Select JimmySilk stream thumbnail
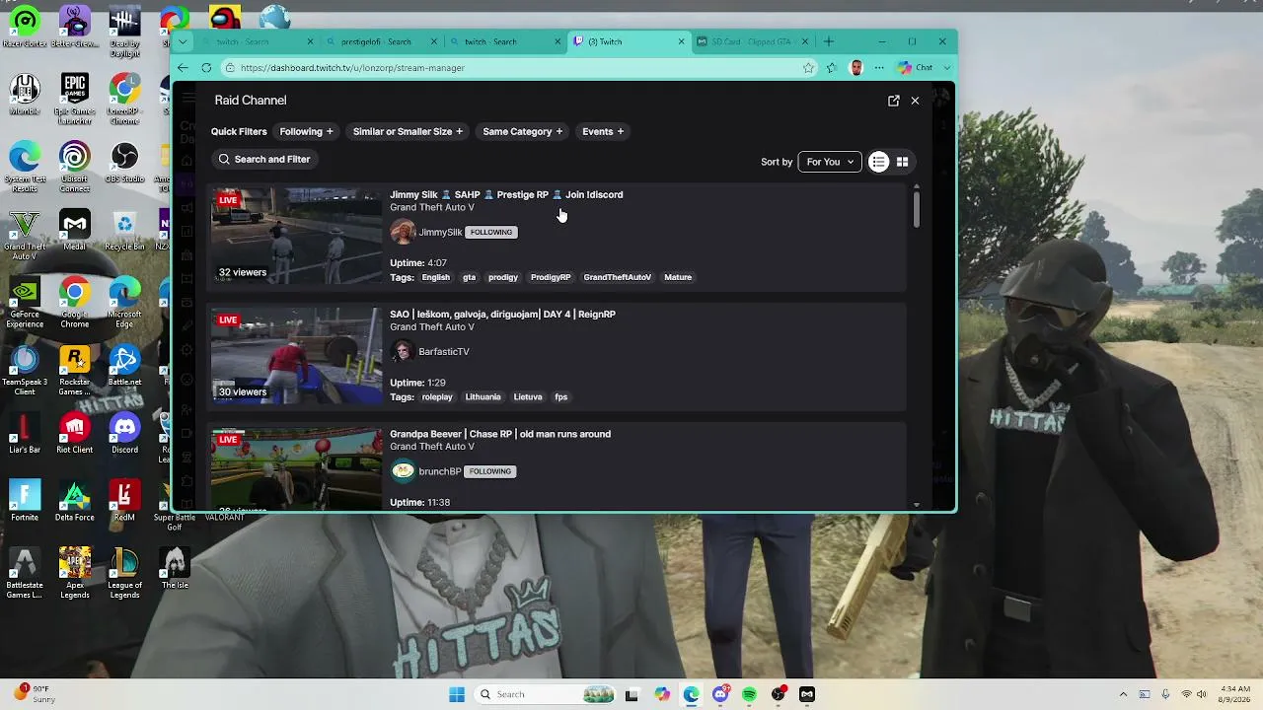Viewport: 1263px width, 710px height. click(x=296, y=237)
